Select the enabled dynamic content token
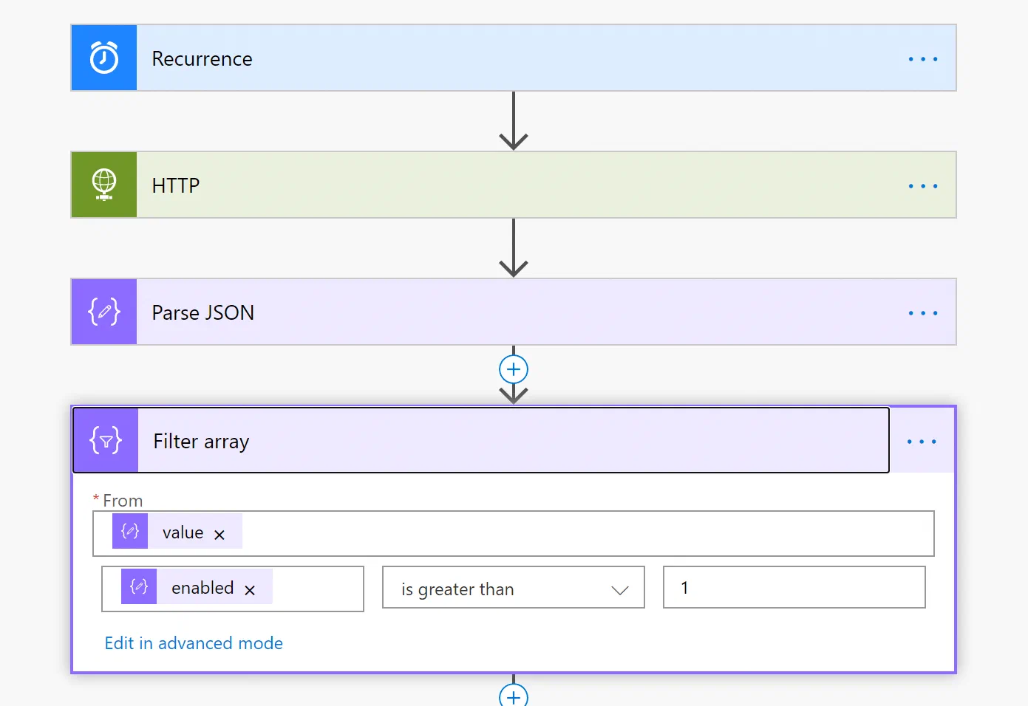The image size is (1028, 706). pyautogui.click(x=197, y=586)
